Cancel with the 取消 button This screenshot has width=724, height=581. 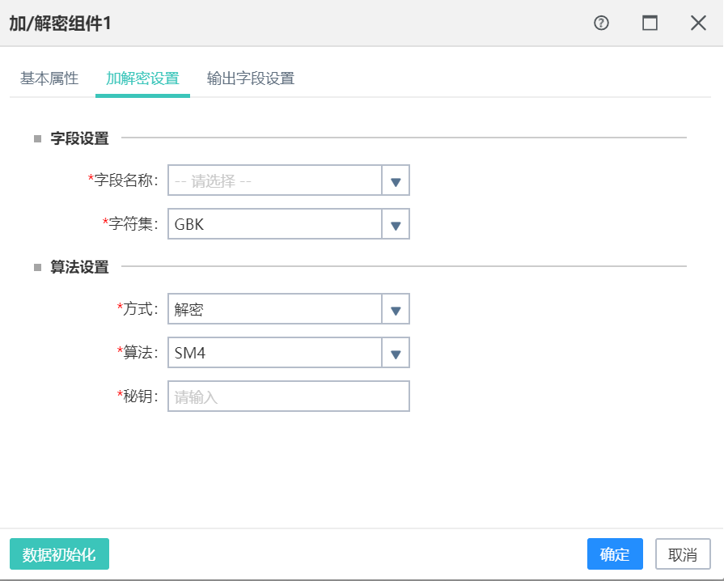tap(683, 553)
